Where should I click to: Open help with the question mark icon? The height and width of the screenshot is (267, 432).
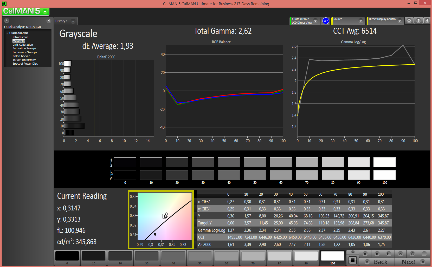418,20
